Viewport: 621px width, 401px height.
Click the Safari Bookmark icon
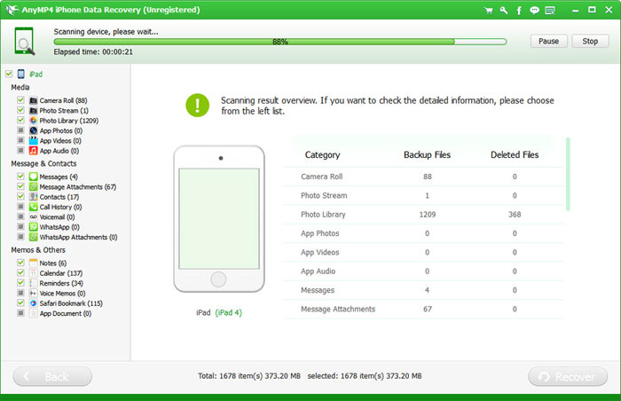tap(33, 303)
